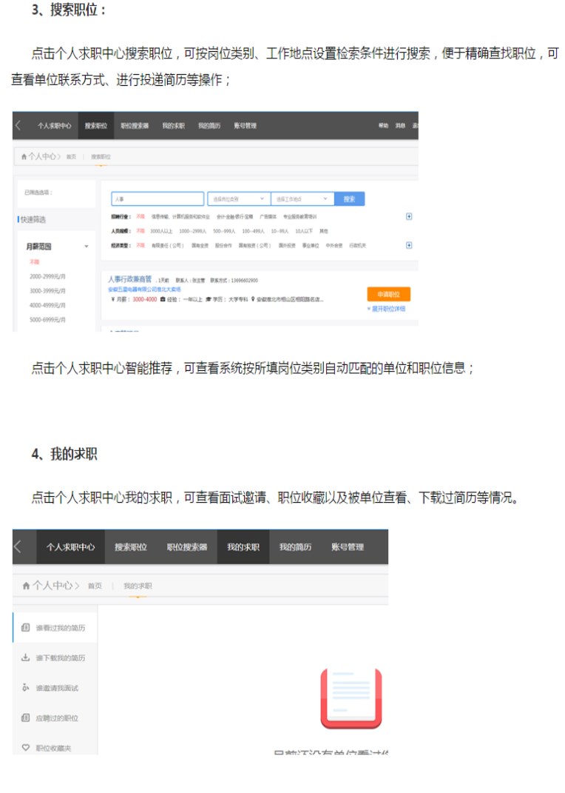The image size is (565, 793).
Task: Click the red document empty-state icon
Action: 351,697
